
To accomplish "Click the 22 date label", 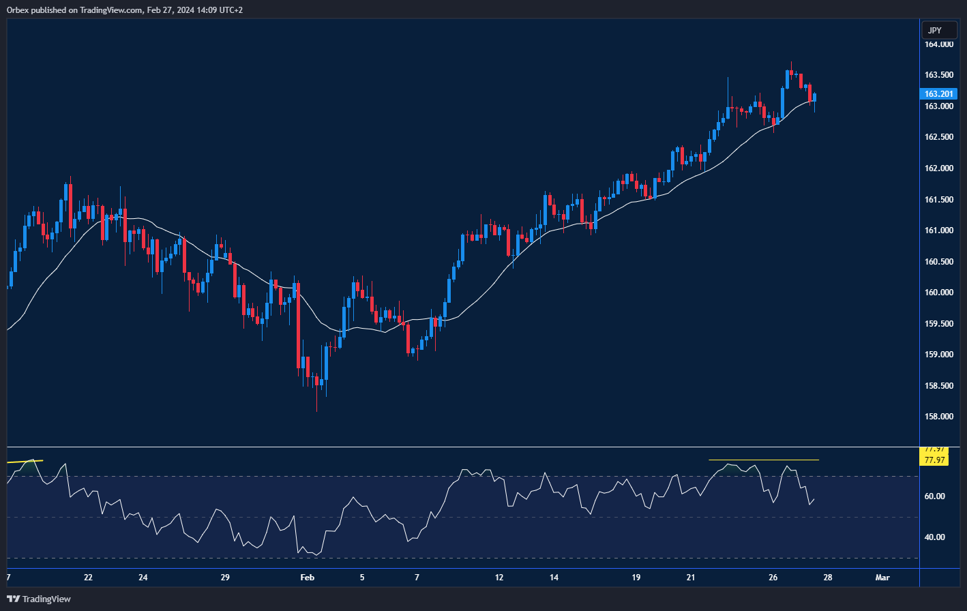I will (x=87, y=577).
